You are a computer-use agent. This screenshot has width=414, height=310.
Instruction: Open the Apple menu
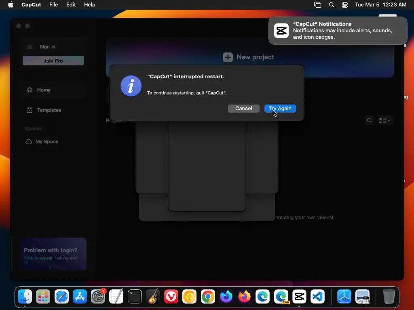pos(11,5)
